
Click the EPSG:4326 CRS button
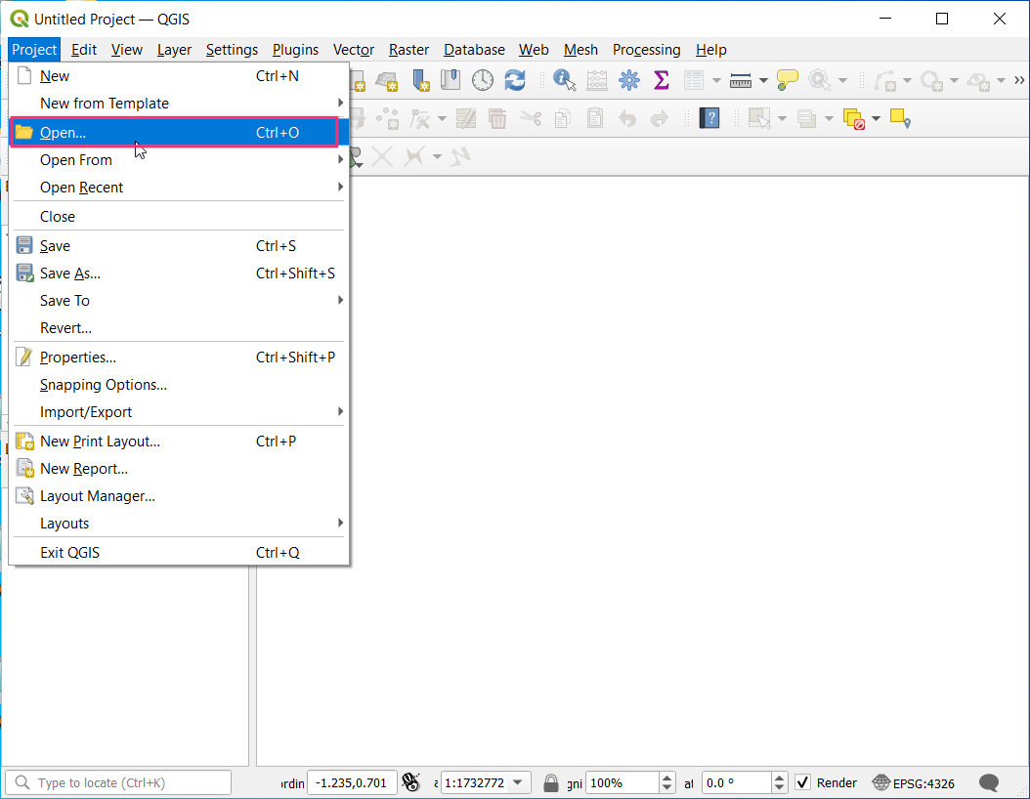coord(913,782)
